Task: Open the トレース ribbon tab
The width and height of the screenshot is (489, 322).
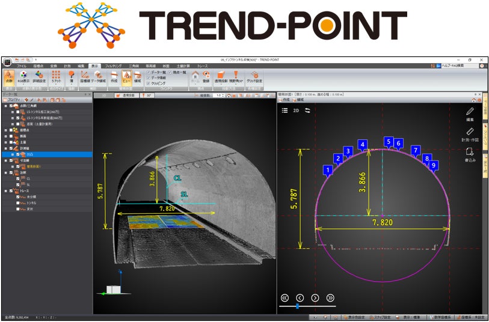Action: coord(203,66)
